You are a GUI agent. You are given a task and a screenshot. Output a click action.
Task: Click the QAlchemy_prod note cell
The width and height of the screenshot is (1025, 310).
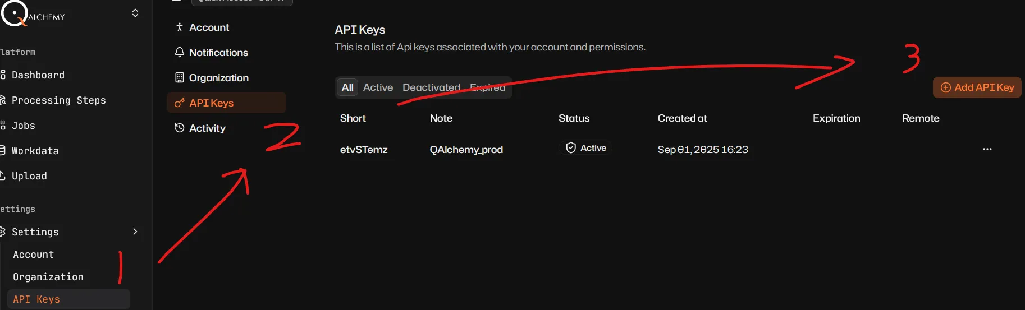(x=466, y=150)
